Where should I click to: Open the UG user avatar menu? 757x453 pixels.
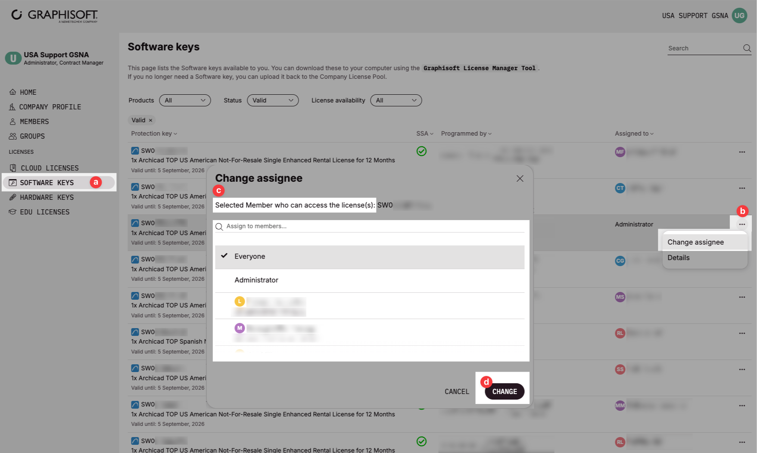(x=739, y=16)
